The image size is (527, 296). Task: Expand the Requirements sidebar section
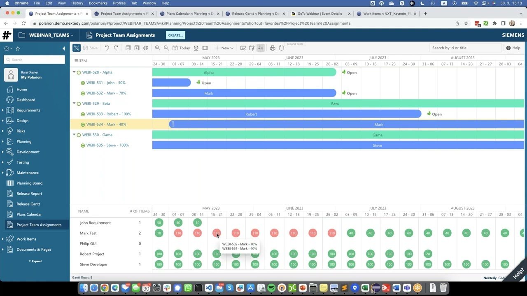tap(3, 110)
